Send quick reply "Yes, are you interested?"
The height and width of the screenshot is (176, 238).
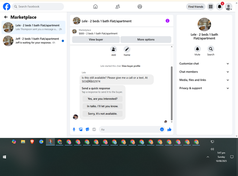coord(102,99)
